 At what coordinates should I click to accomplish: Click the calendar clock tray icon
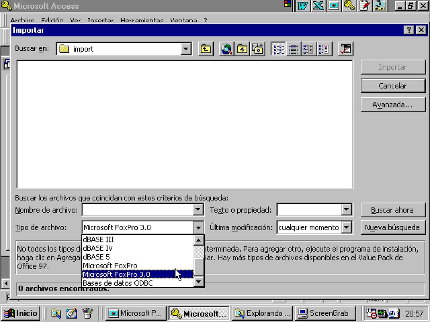371,313
